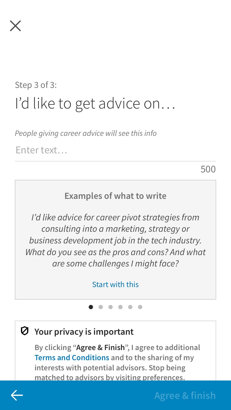Click the 500 character counter
The image size is (231, 410).
coord(208,169)
